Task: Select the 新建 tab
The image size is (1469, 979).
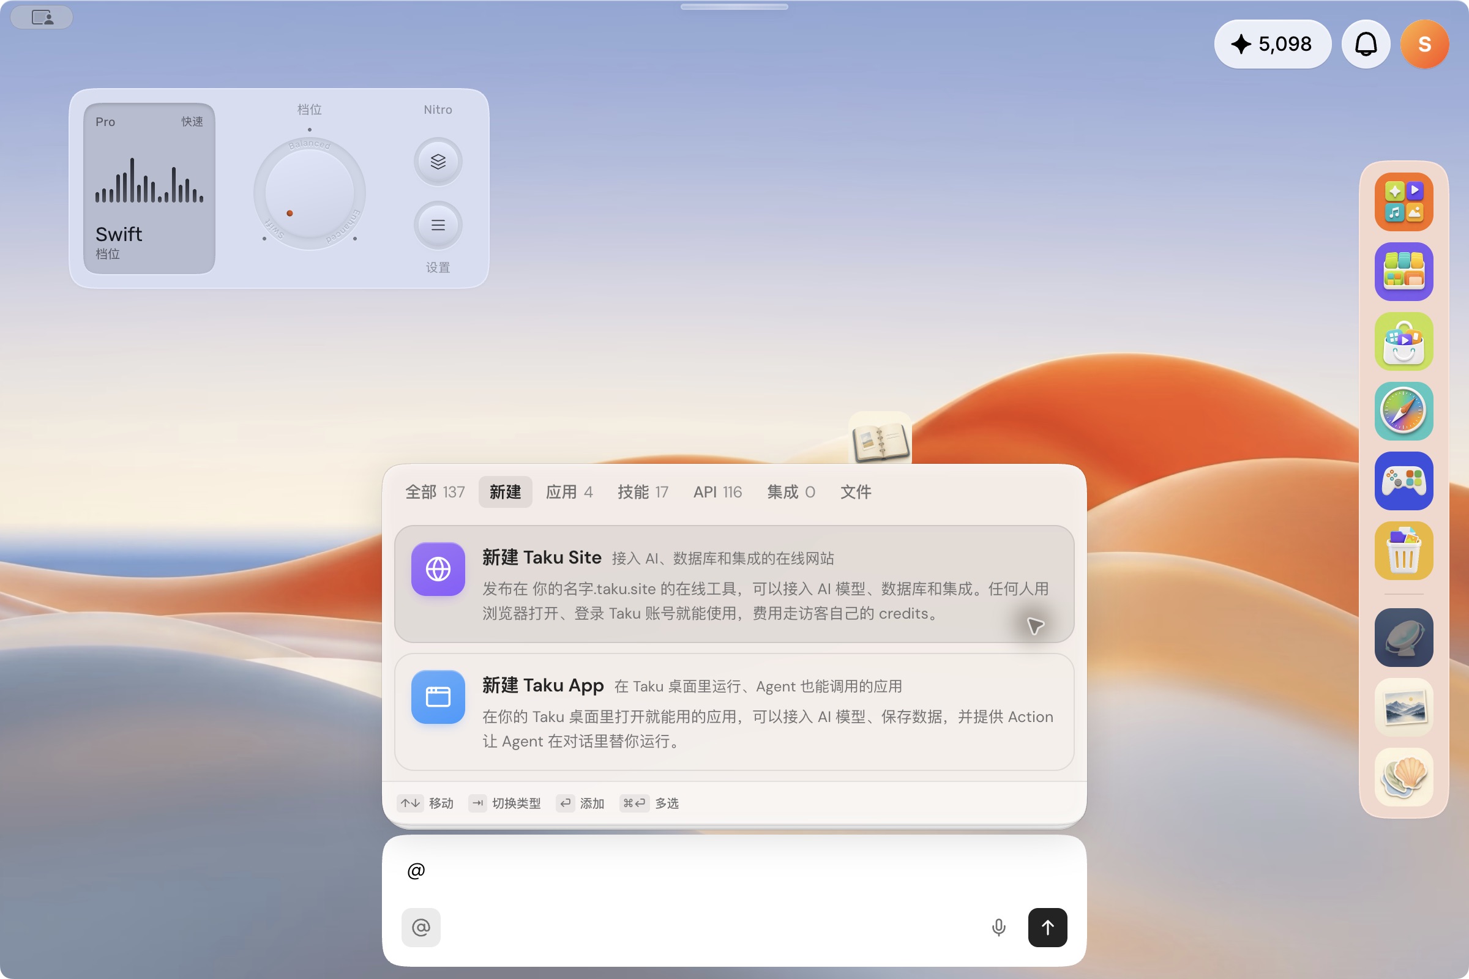Action: pos(504,492)
